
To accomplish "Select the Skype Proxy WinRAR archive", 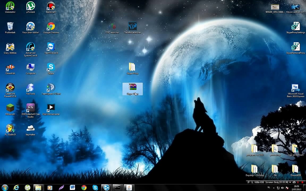I will tap(133, 89).
